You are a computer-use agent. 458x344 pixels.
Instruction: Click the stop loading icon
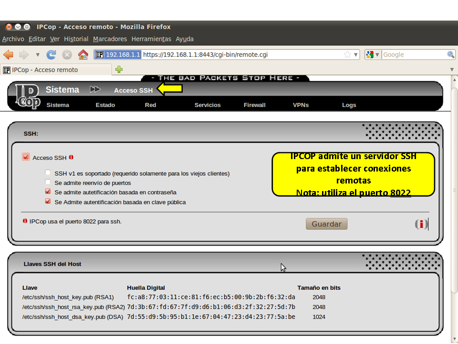pyautogui.click(x=67, y=54)
